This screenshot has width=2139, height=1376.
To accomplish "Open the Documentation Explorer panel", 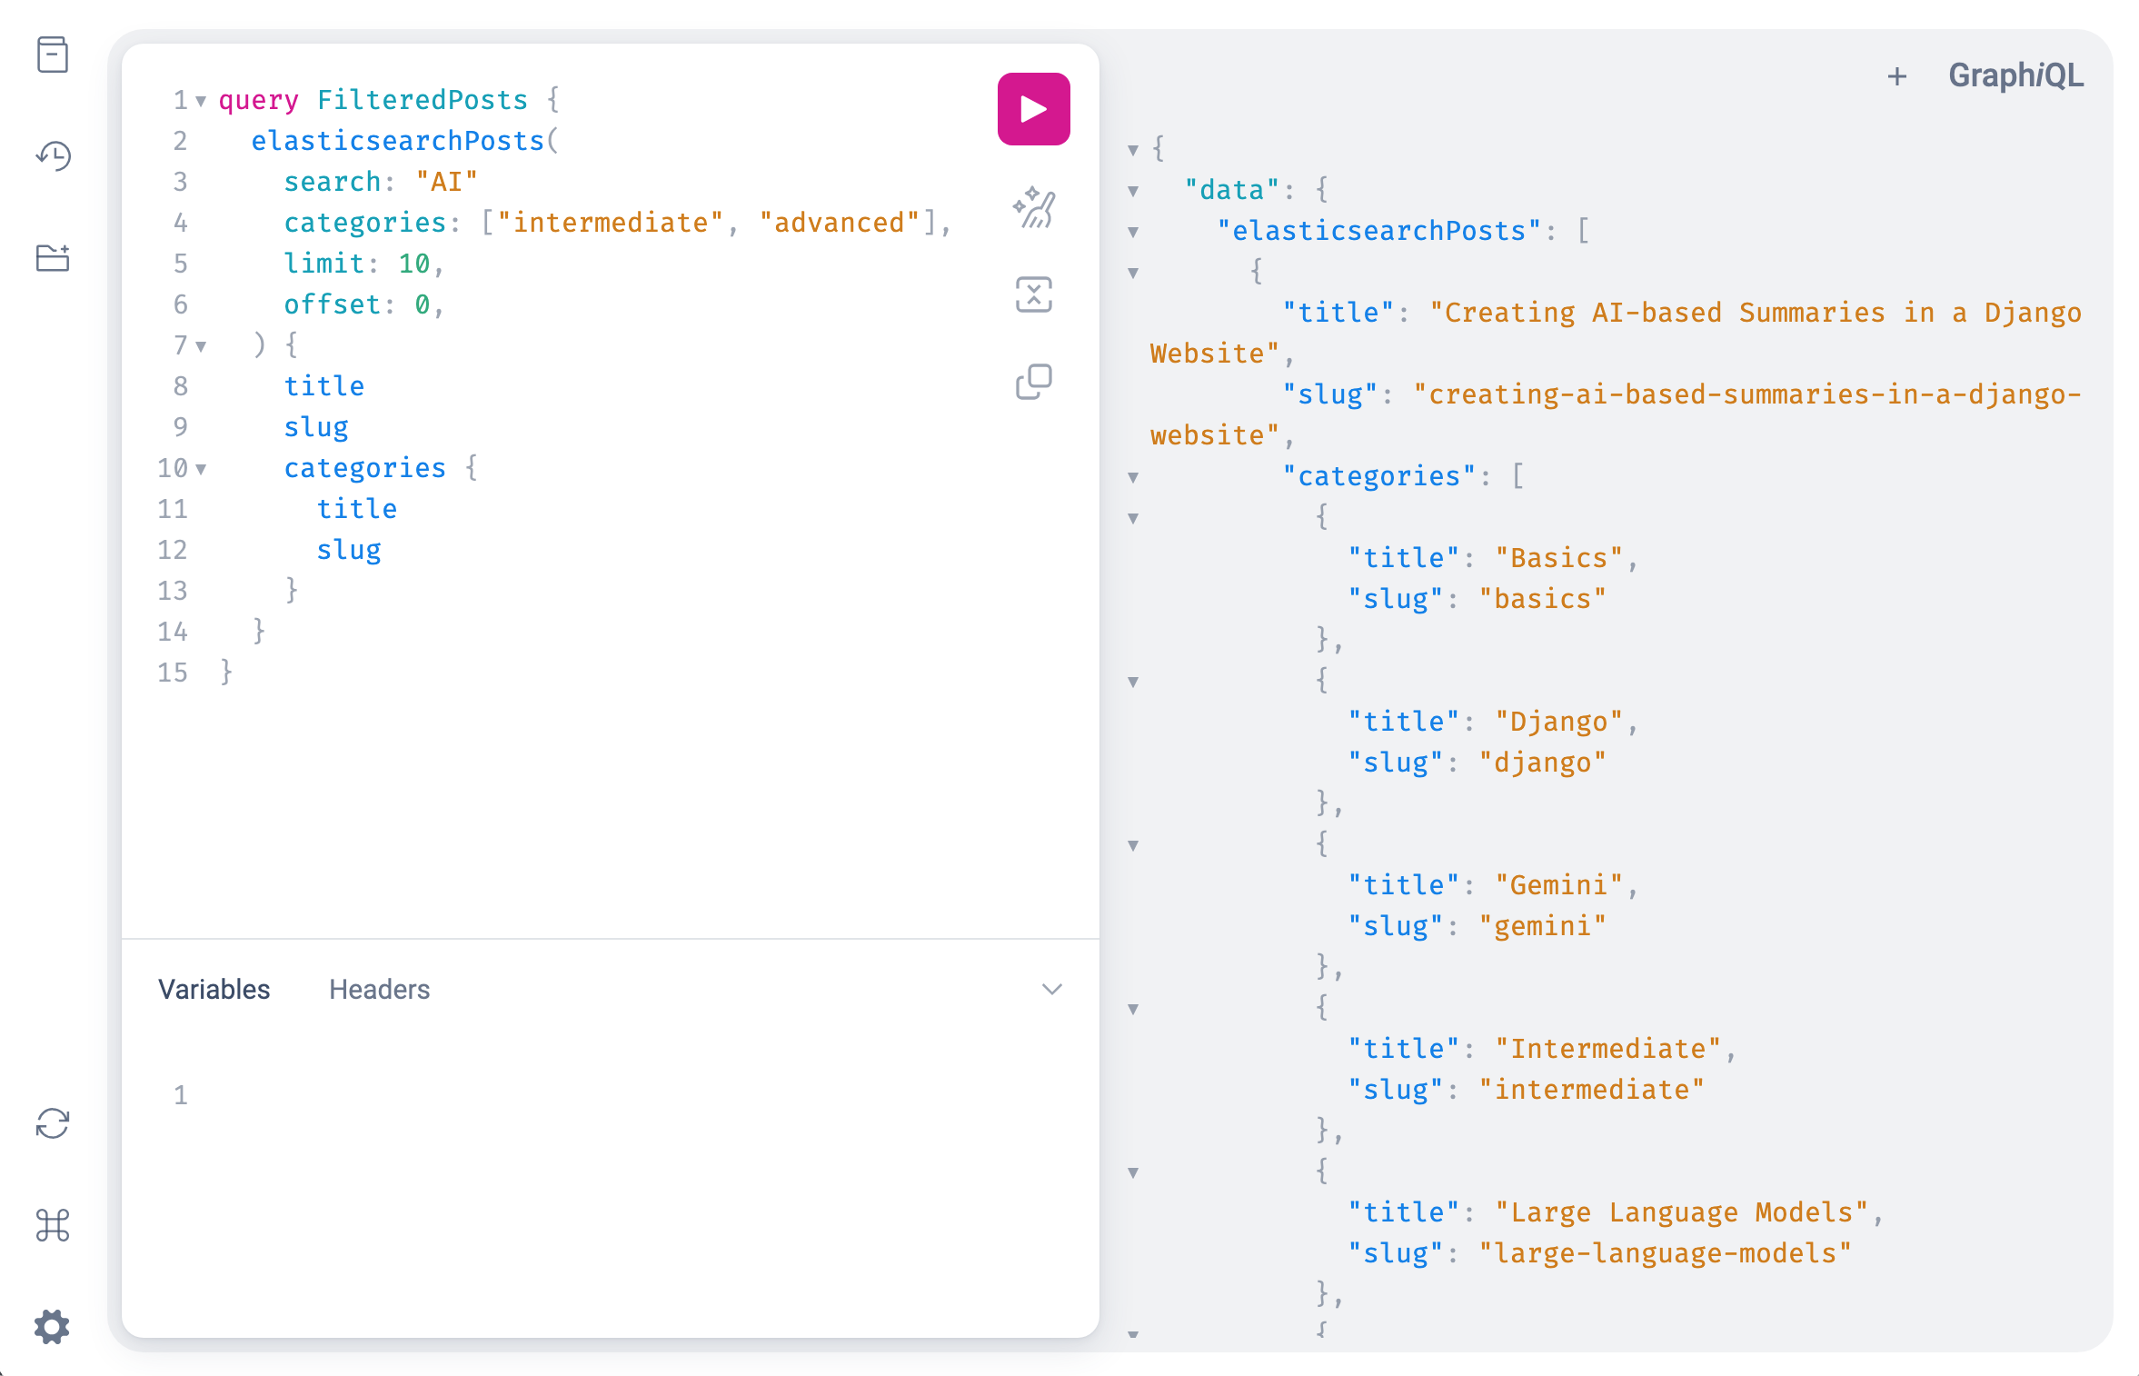I will click(x=53, y=55).
